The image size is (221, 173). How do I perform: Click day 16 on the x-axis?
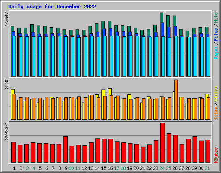(110, 168)
